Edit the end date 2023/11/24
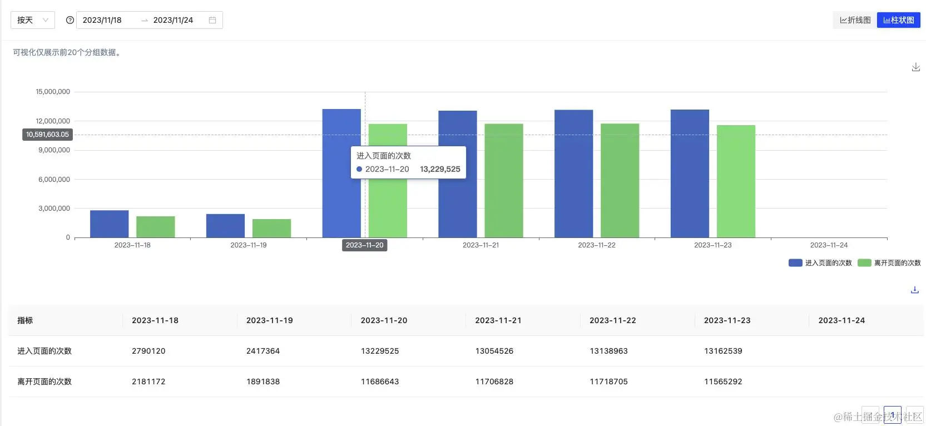This screenshot has height=426, width=926. coord(173,20)
